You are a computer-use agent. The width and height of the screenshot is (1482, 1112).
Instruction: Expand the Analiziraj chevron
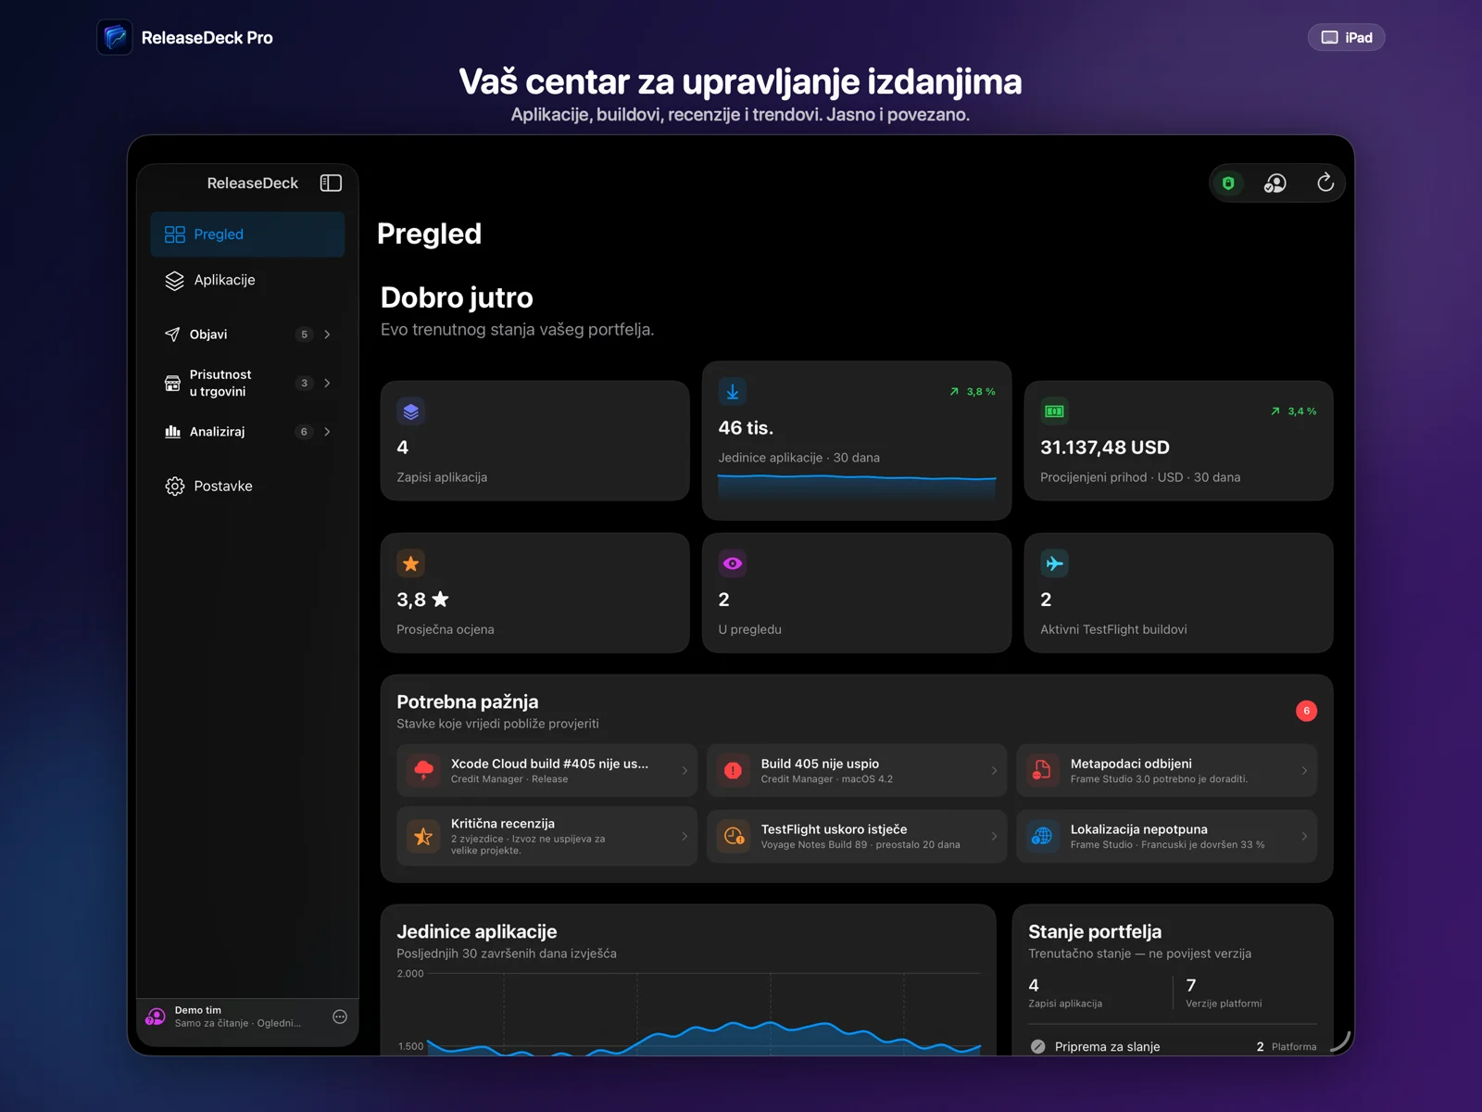[327, 432]
